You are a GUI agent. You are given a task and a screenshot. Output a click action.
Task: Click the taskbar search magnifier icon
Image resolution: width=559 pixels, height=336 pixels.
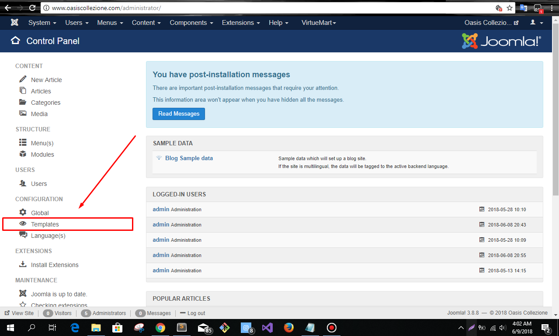click(31, 328)
